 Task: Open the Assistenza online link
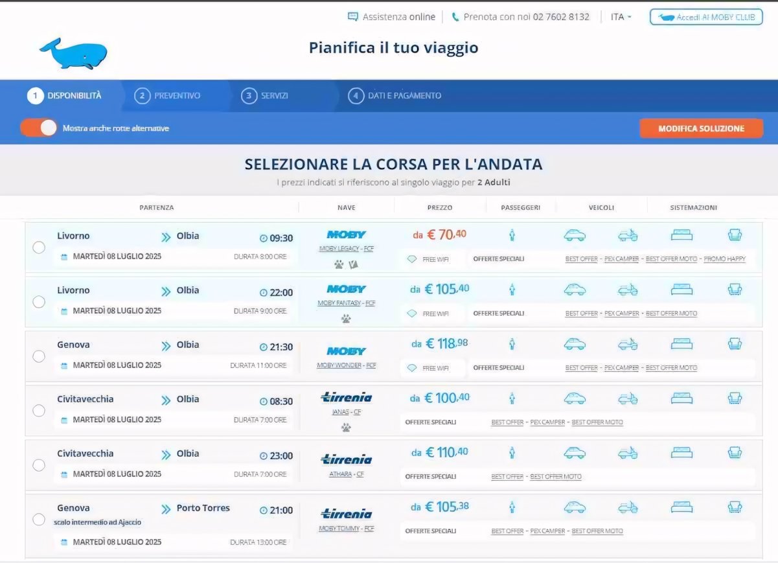pos(399,17)
